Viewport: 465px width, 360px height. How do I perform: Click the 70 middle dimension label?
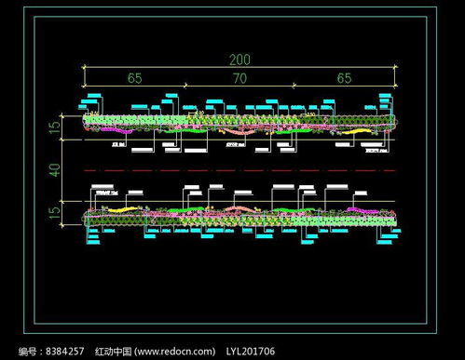click(x=239, y=78)
